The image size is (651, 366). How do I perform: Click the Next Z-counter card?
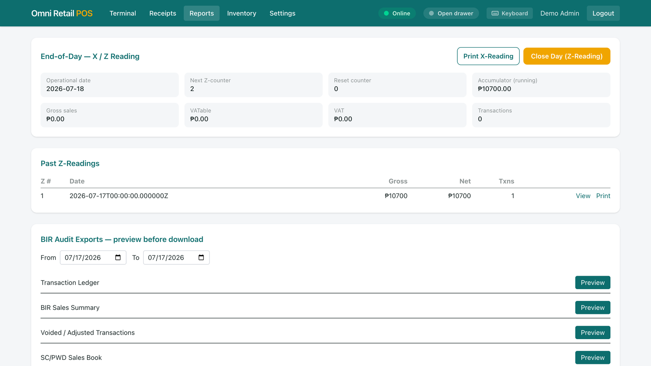[253, 85]
